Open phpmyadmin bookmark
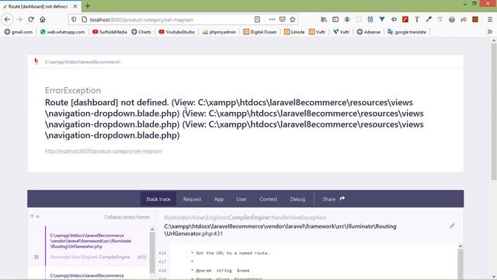Image resolution: width=497 pixels, height=280 pixels. click(x=219, y=32)
